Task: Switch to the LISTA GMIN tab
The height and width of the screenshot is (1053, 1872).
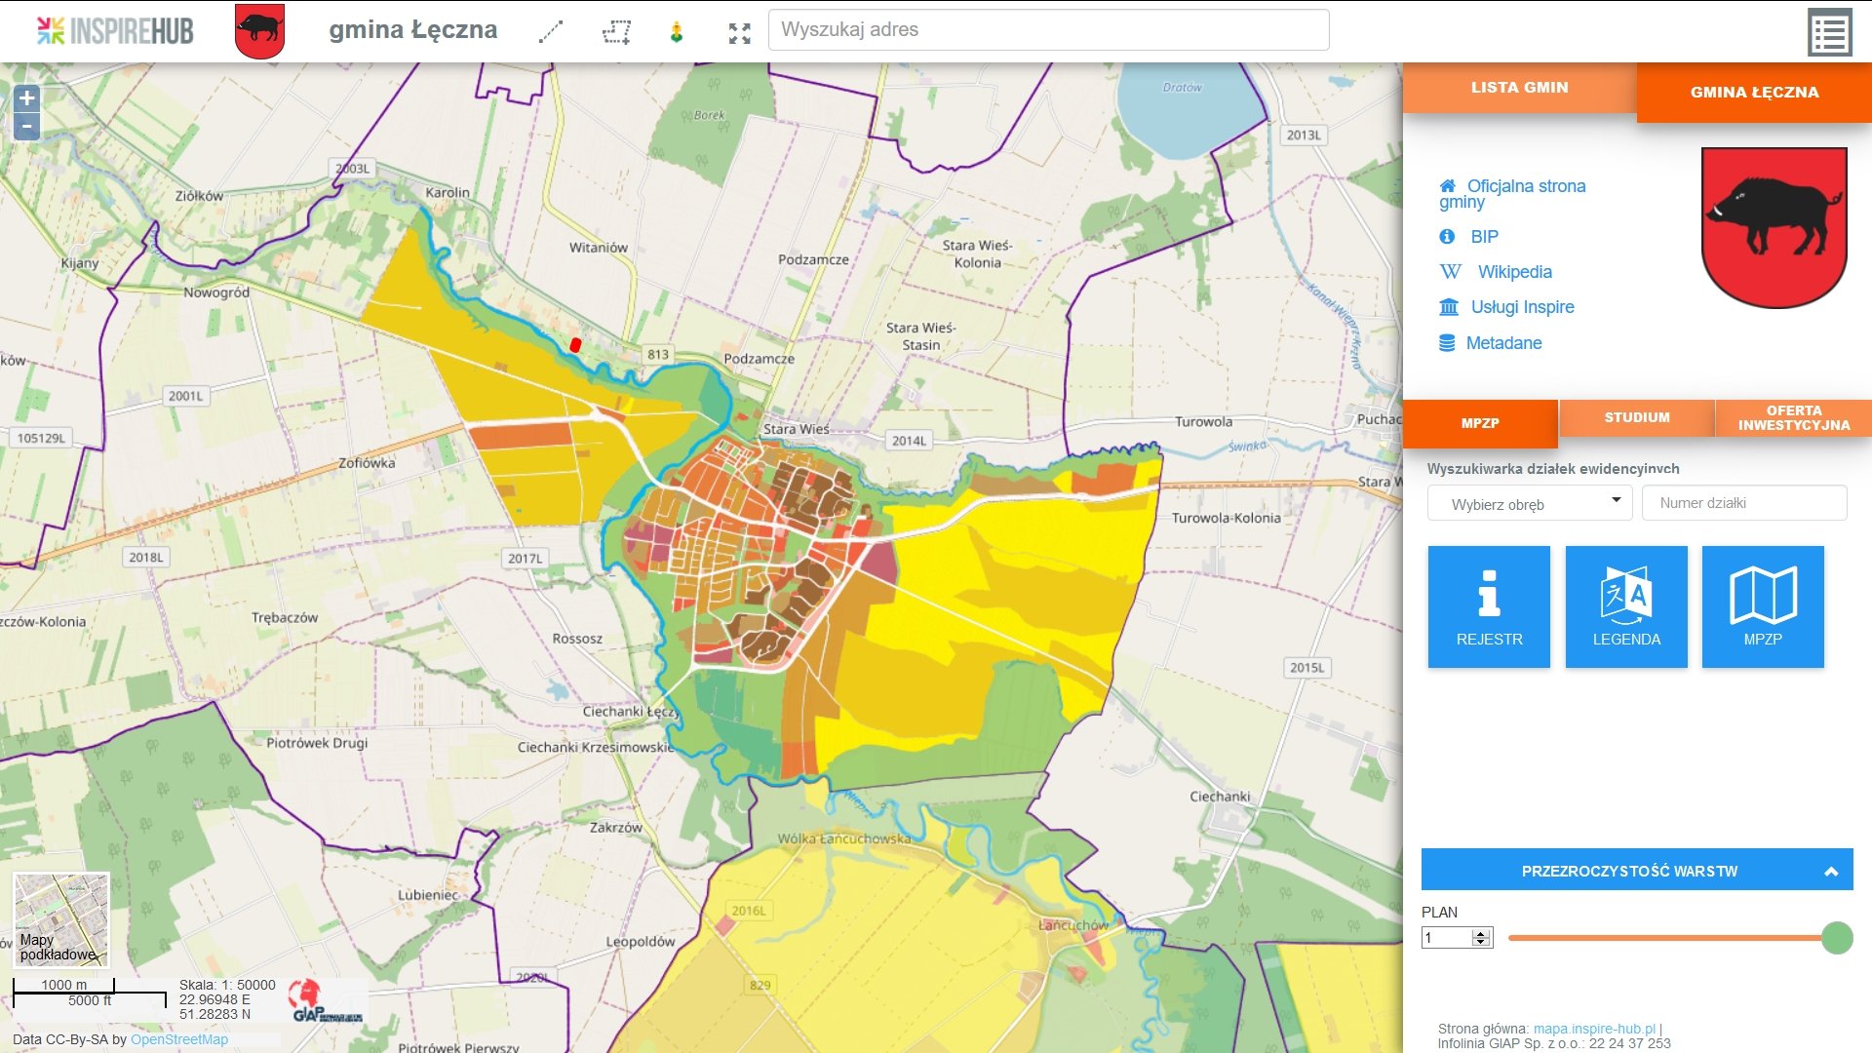Action: (x=1519, y=88)
